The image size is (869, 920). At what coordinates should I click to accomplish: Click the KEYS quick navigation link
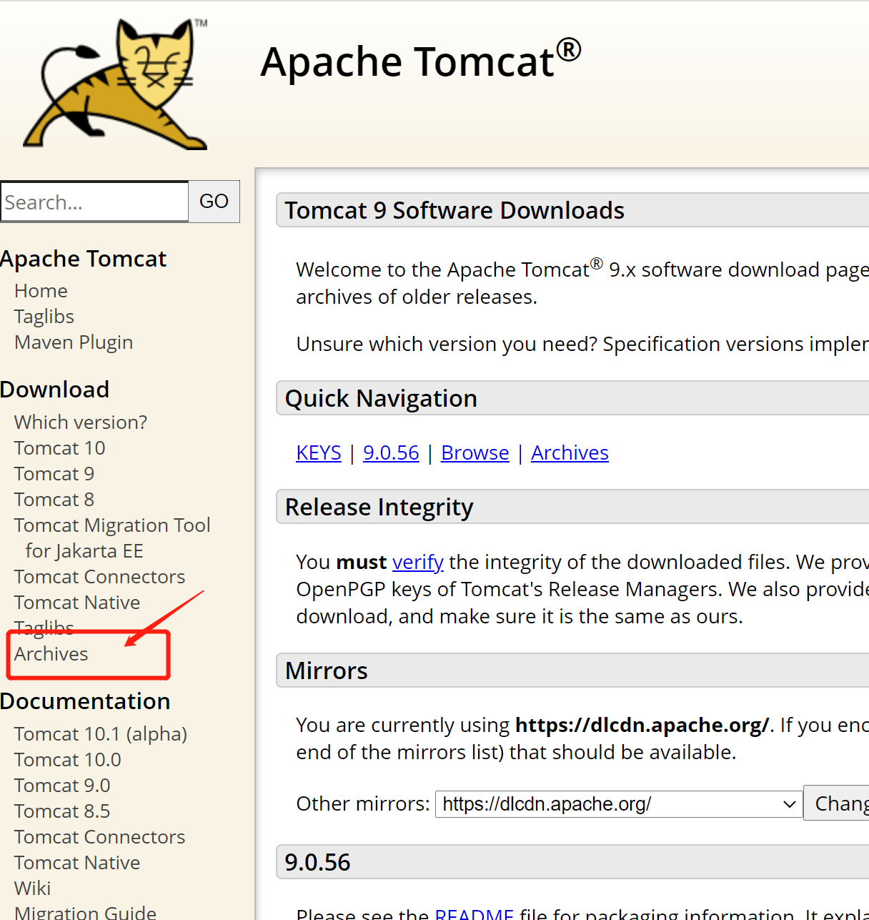[319, 453]
